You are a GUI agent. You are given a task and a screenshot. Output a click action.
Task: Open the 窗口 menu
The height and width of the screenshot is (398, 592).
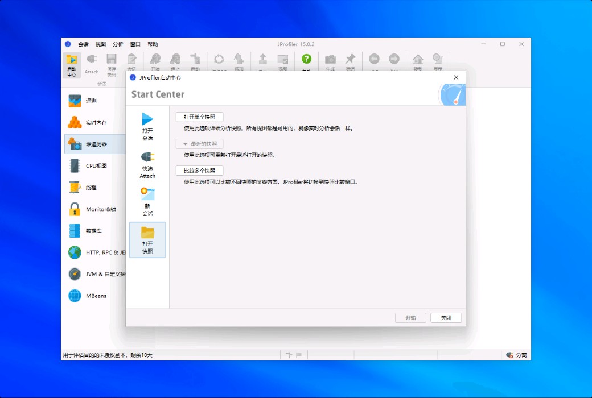[x=135, y=44]
